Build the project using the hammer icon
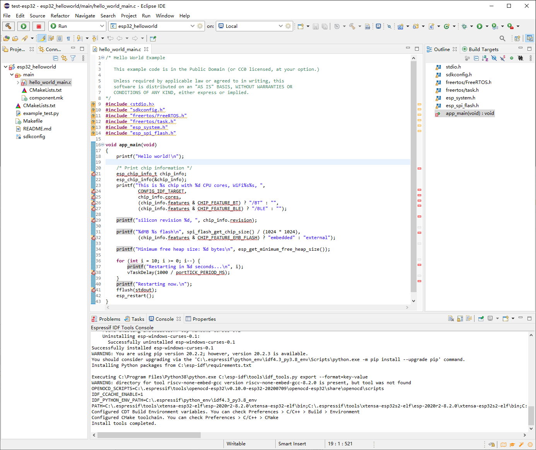Image resolution: width=536 pixels, height=450 pixels. (9, 26)
